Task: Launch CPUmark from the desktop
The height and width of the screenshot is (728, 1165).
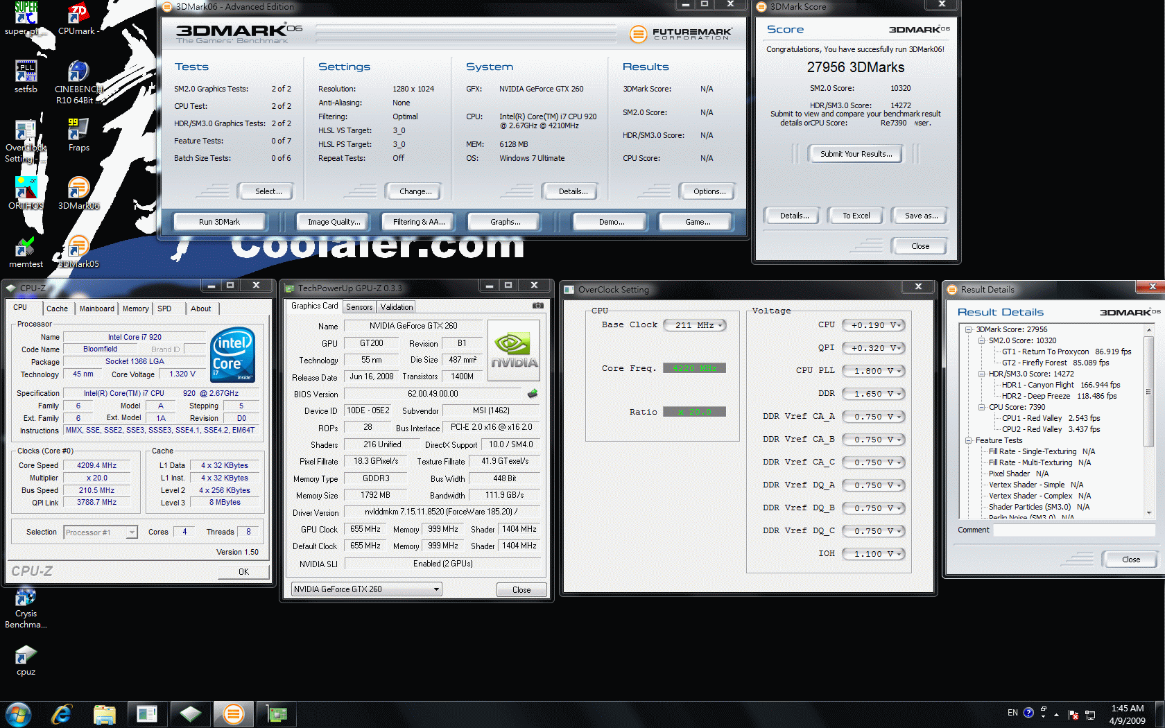Action: (x=78, y=19)
